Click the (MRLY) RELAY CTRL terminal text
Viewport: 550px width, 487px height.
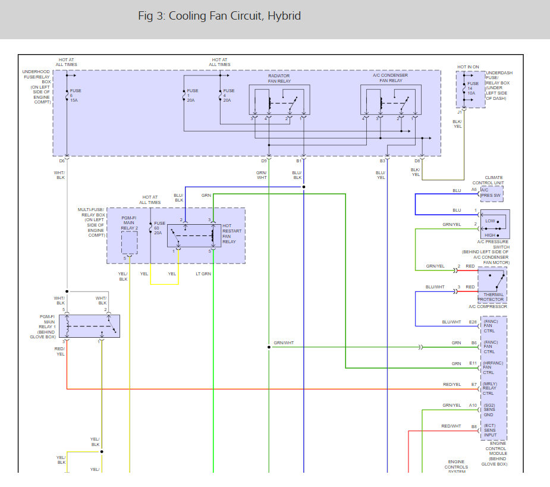[490, 388]
